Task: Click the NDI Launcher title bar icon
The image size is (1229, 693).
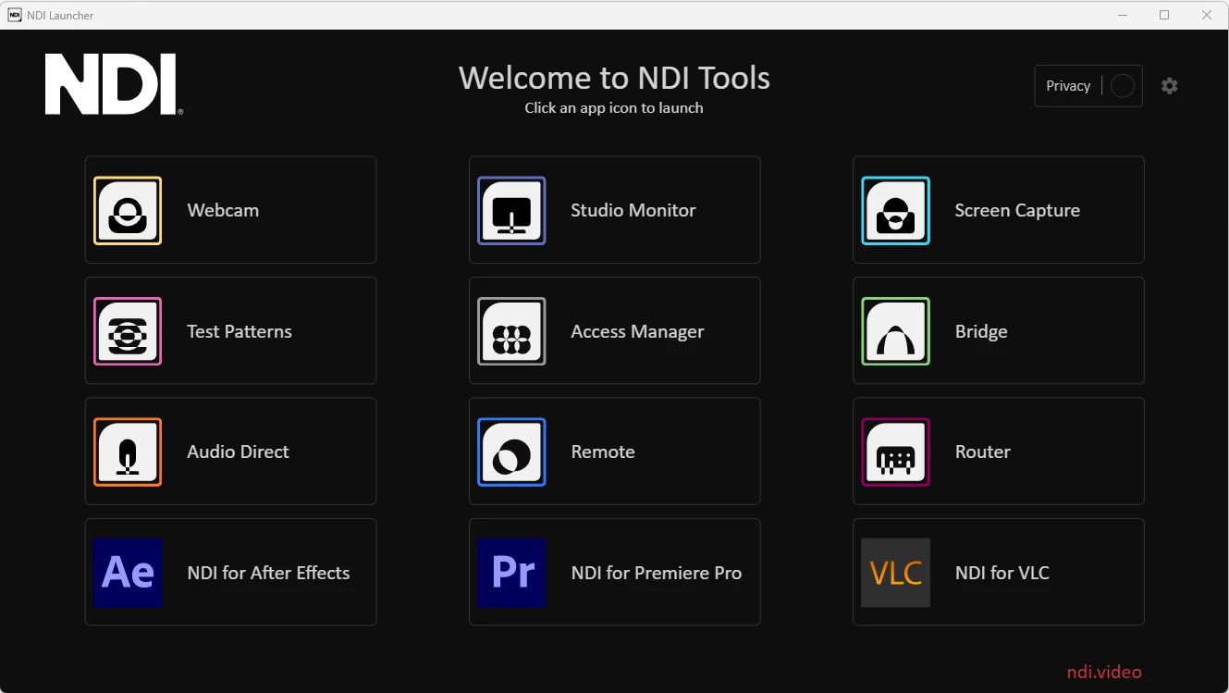Action: tap(15, 15)
